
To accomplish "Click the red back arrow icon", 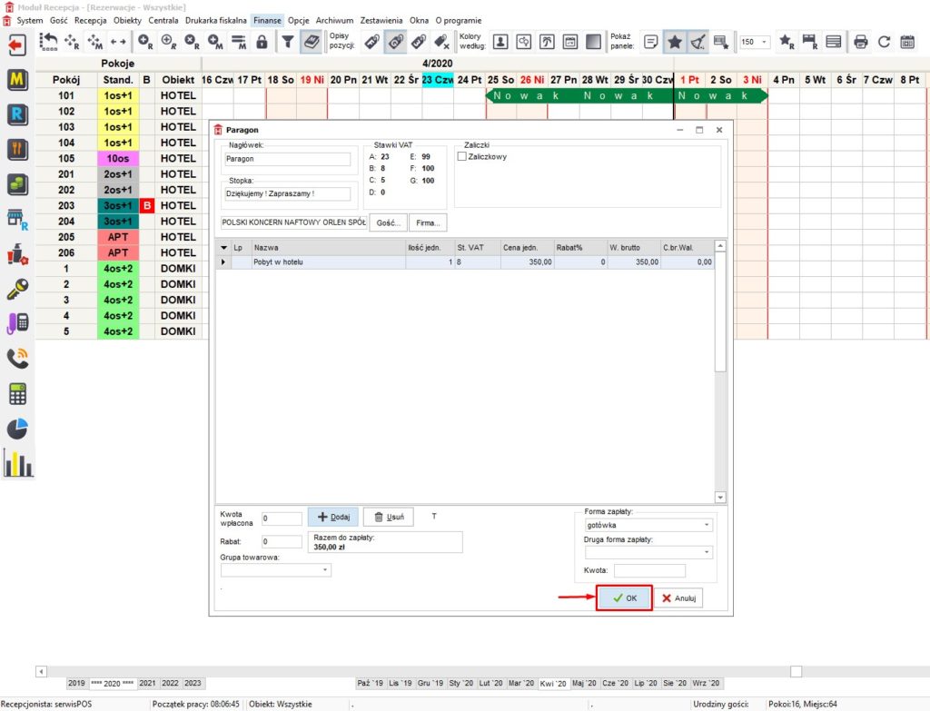I will coord(17,44).
